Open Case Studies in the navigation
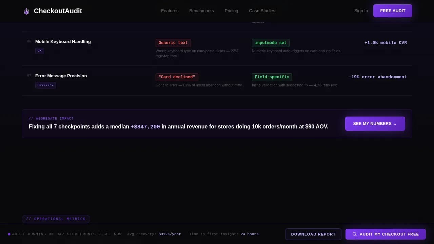This screenshot has width=434, height=244. coord(262,11)
